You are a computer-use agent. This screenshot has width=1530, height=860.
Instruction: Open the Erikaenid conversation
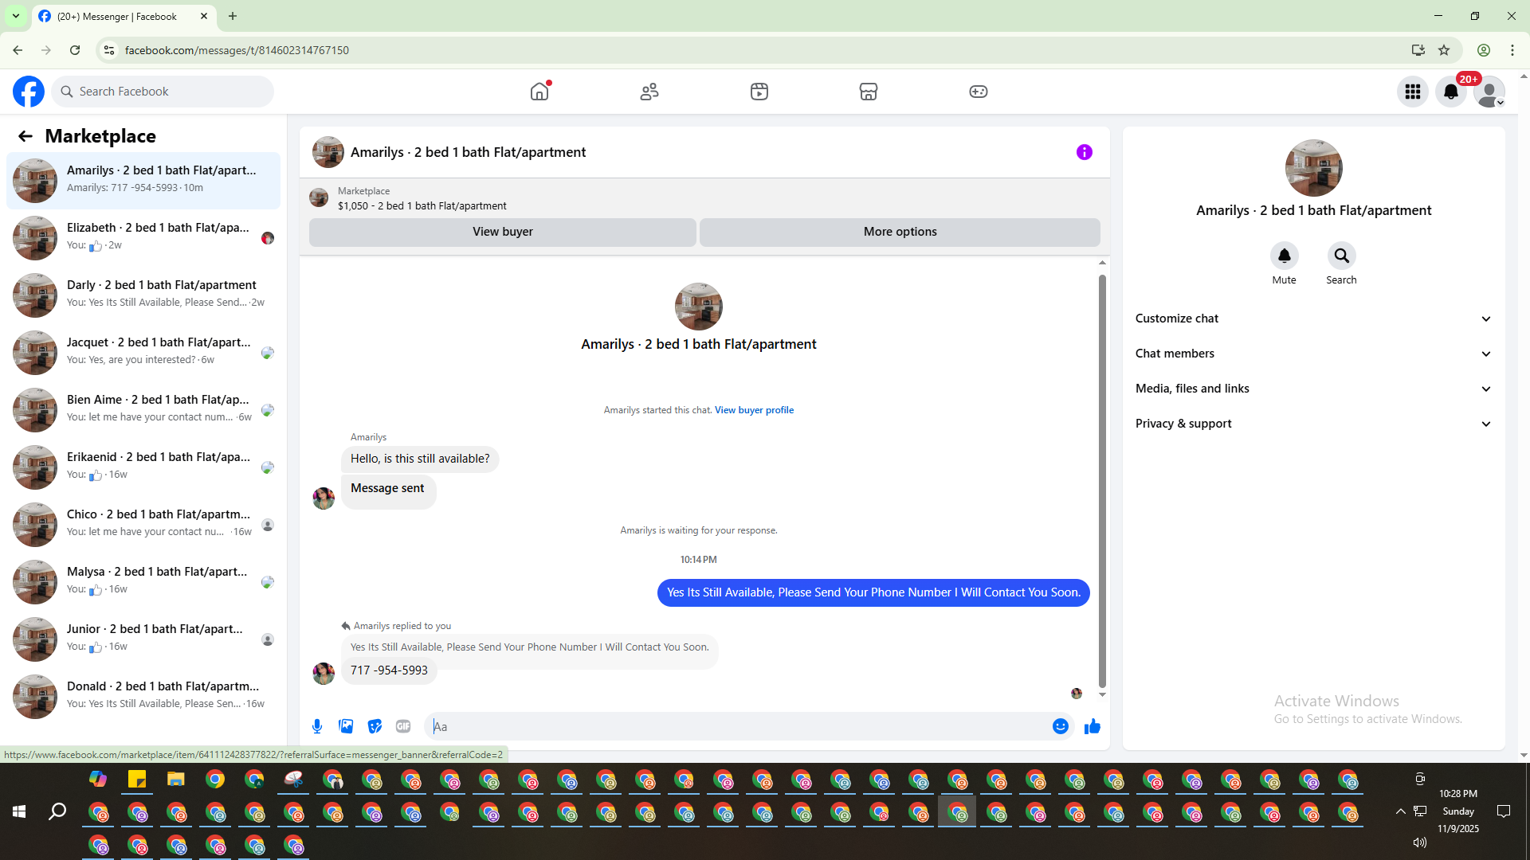coord(143,467)
